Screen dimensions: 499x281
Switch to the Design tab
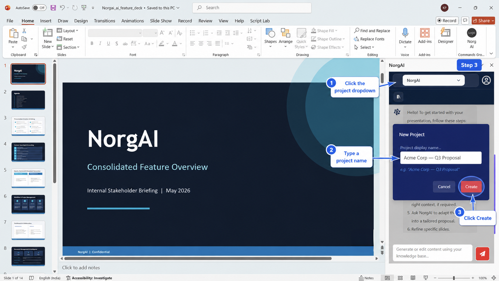click(x=81, y=21)
